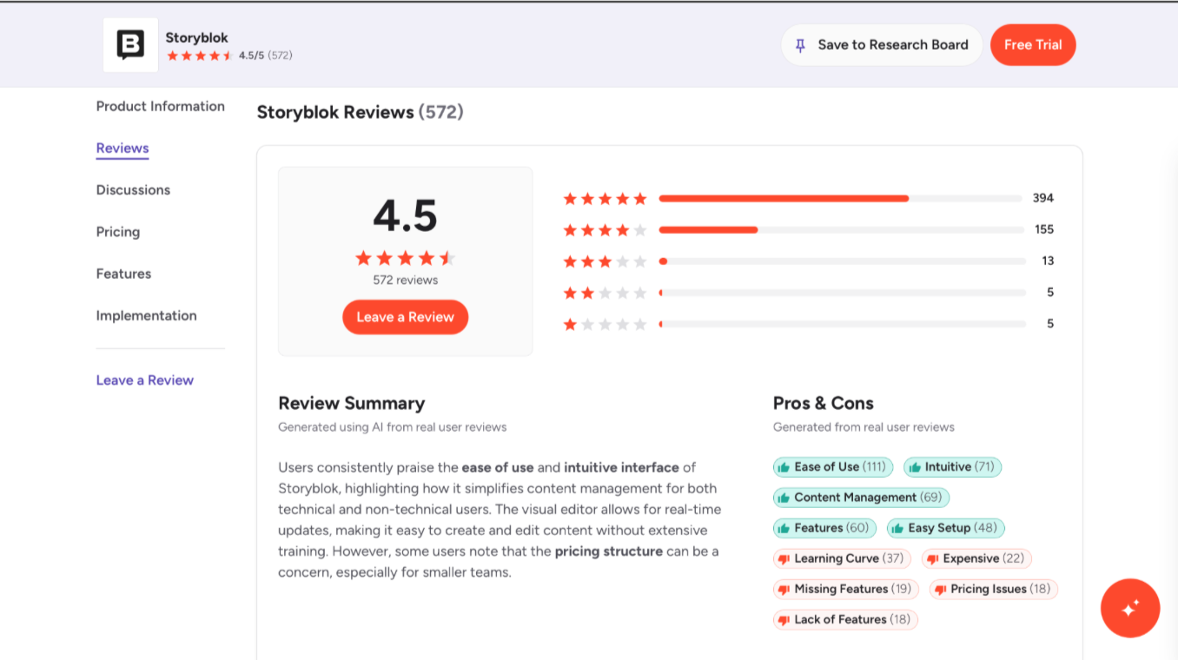Filter reviews by 5-star rating bar
1178x660 pixels.
tap(839, 198)
